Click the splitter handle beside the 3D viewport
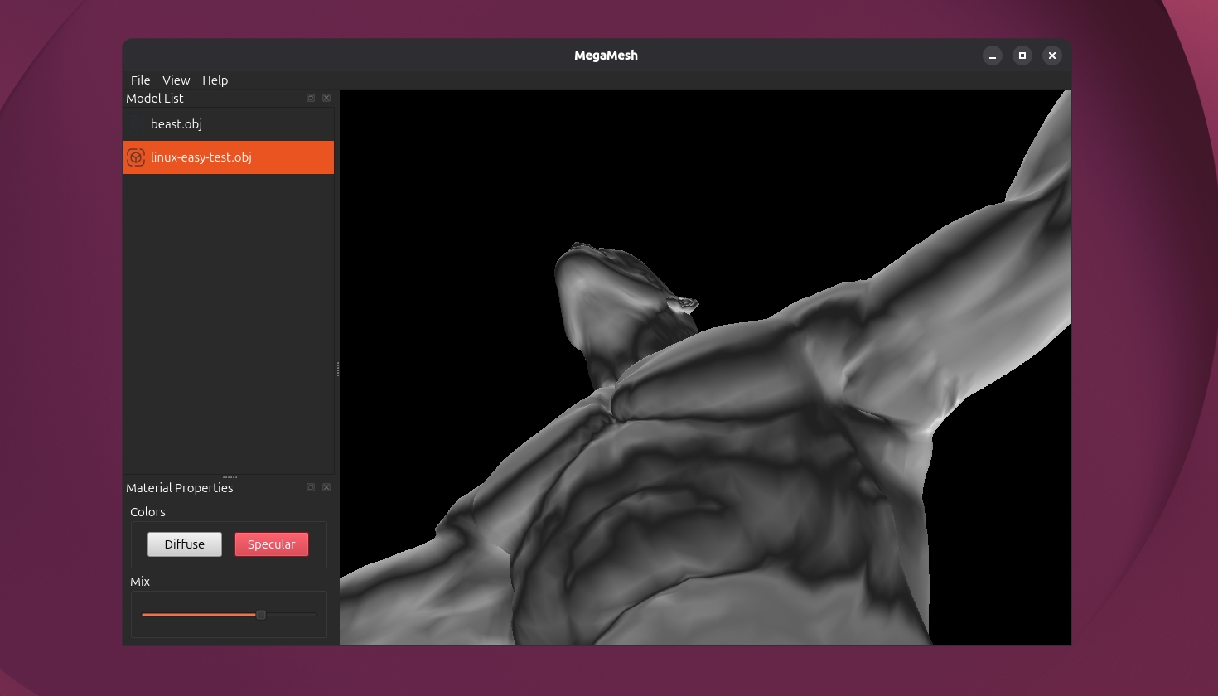Viewport: 1218px width, 696px height. pyautogui.click(x=337, y=369)
